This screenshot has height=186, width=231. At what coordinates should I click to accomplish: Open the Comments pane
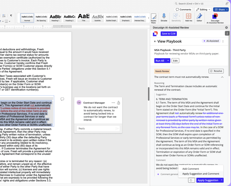(x=183, y=10)
